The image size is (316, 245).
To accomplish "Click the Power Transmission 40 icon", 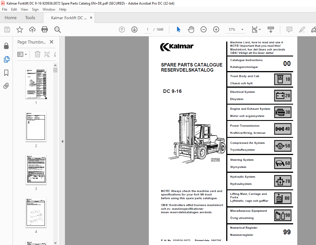I will 283,129.
